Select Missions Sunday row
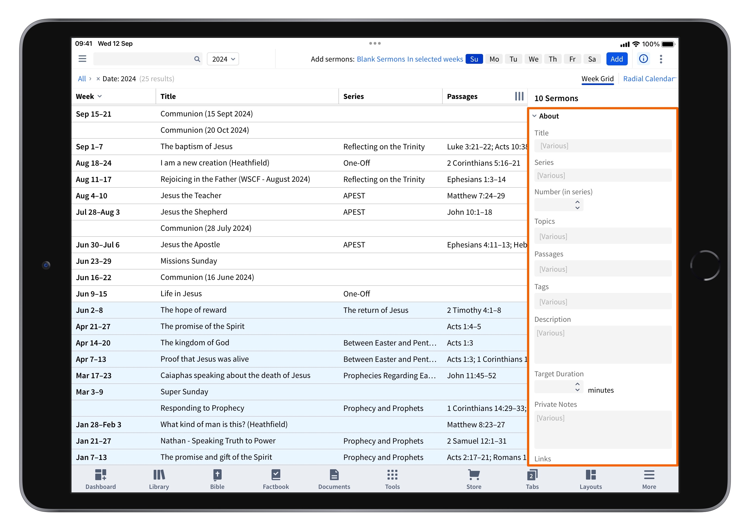 pos(299,261)
